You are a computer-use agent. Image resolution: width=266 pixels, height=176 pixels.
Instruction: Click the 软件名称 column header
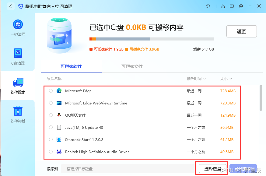[54, 79]
